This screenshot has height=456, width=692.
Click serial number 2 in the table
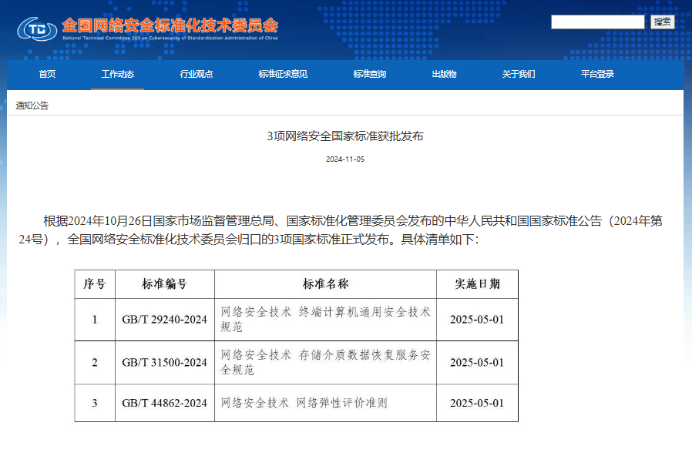pos(95,363)
